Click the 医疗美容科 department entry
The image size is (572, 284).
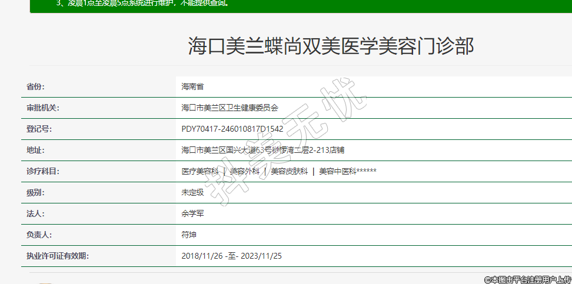(200, 172)
